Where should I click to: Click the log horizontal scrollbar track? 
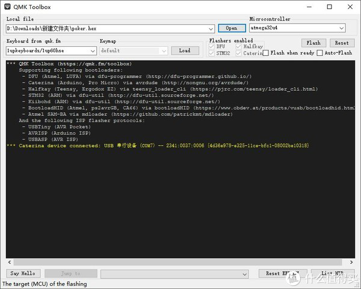pos(177,262)
